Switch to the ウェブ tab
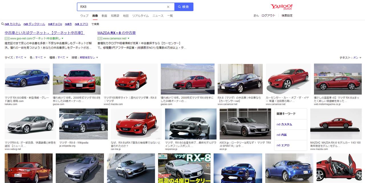Screen dimensions: 365x183 click(84, 16)
